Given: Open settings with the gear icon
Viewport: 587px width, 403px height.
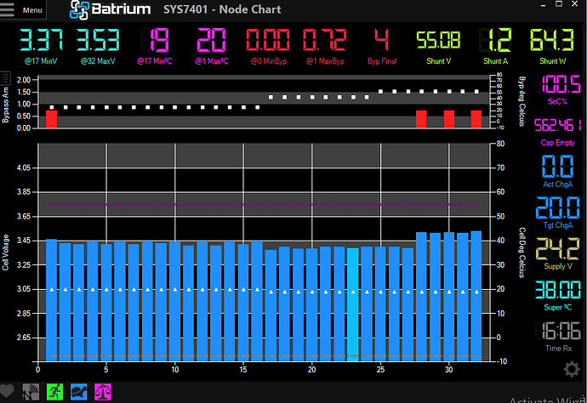Looking at the screenshot, I should coord(572,370).
